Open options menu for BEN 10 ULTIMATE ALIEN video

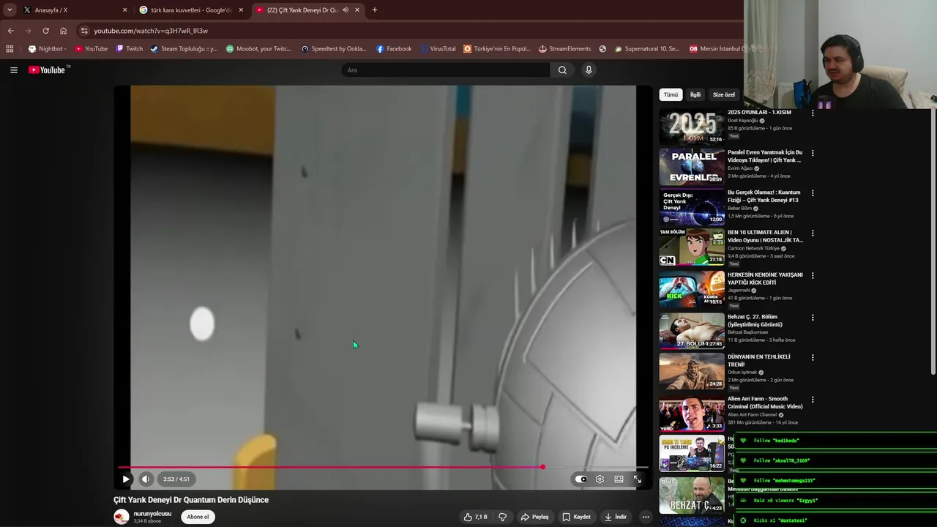click(x=813, y=233)
